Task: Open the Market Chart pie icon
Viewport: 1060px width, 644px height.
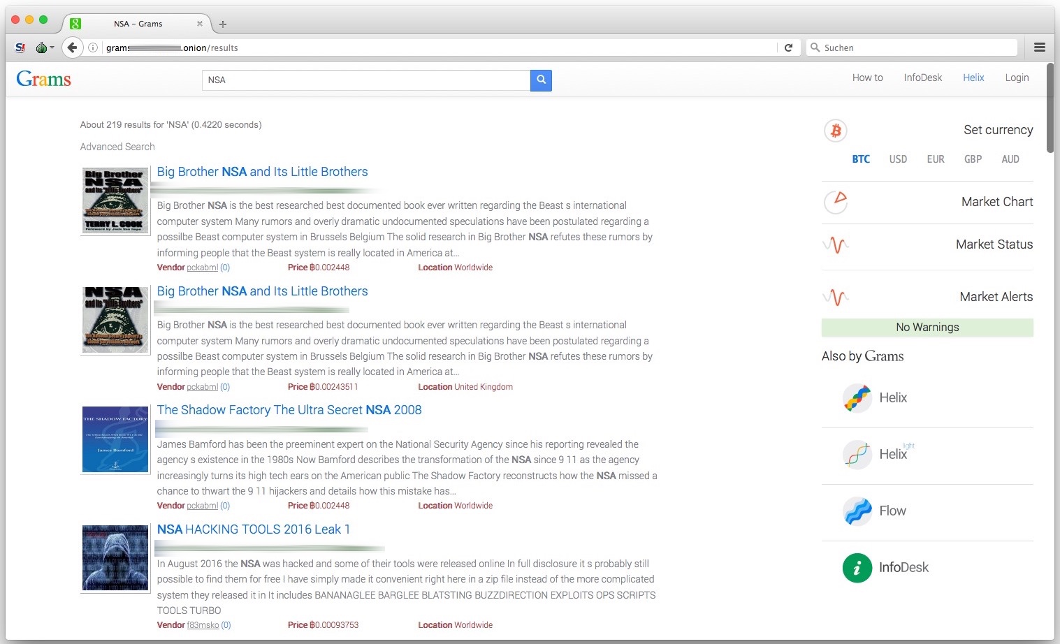Action: tap(836, 202)
